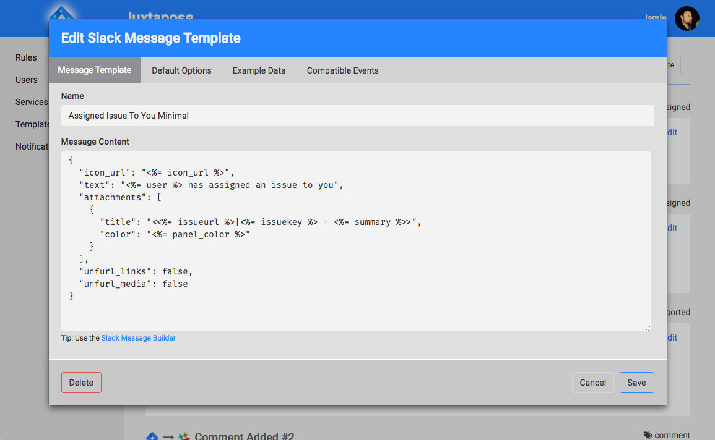Open Services in the sidebar
This screenshot has width=715, height=440.
pyautogui.click(x=32, y=103)
